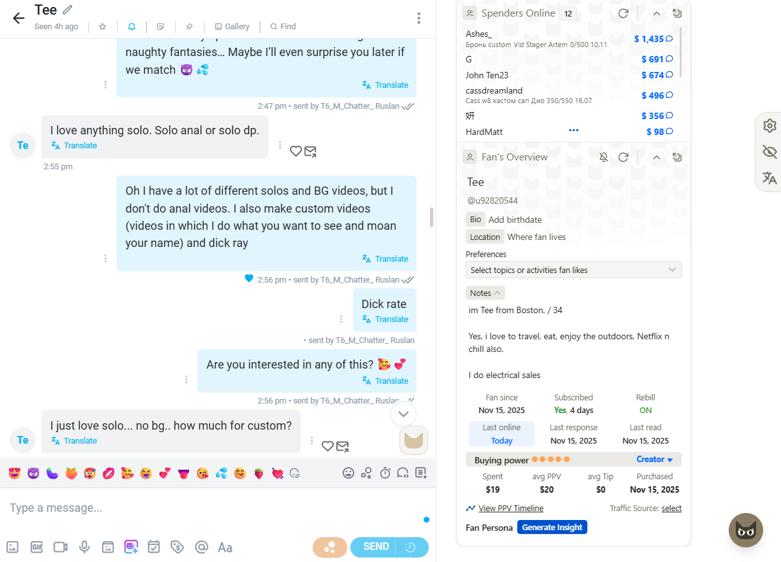Open the Creator buying power dropdown
Image resolution: width=781 pixels, height=562 pixels.
click(655, 460)
